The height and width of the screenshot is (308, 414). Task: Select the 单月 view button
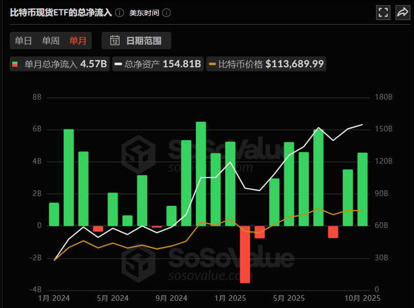click(77, 41)
